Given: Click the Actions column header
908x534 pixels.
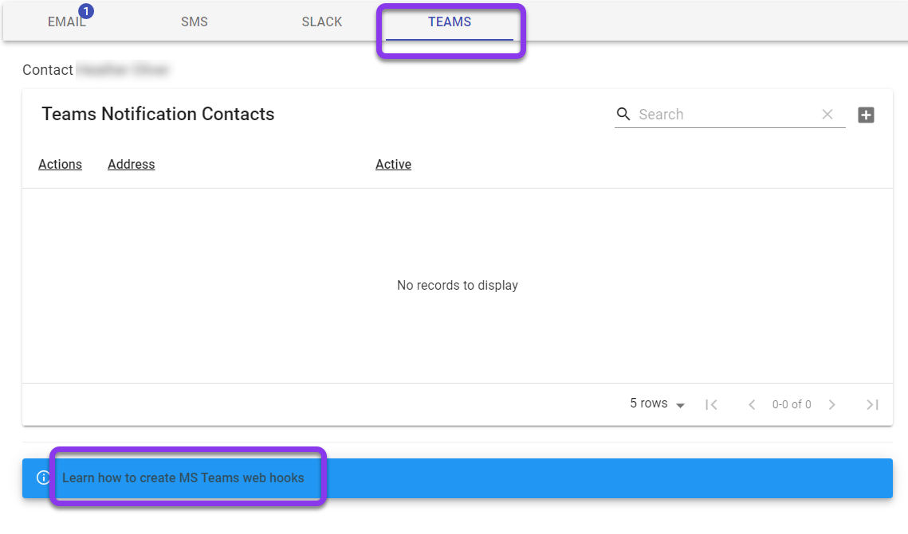Looking at the screenshot, I should tap(60, 165).
